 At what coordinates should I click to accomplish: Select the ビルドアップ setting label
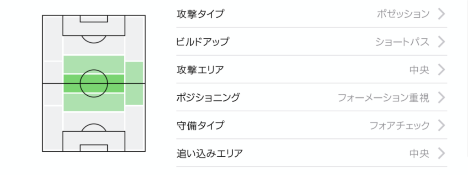click(x=202, y=42)
